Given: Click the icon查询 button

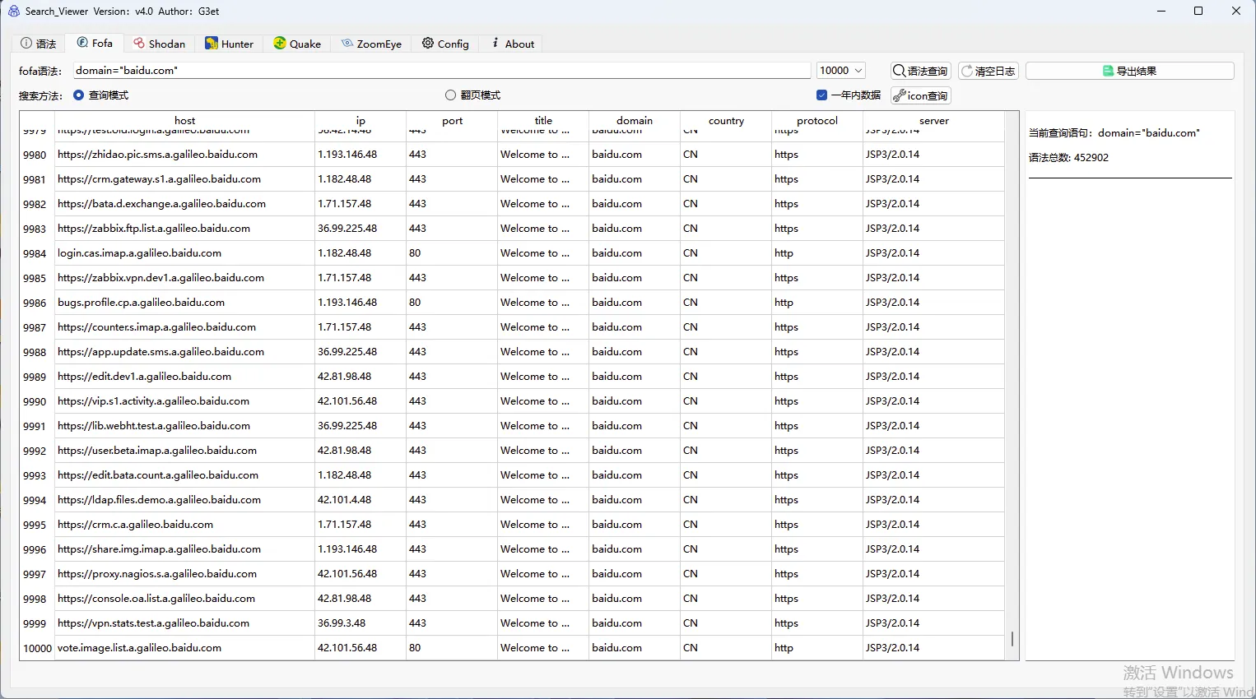Looking at the screenshot, I should (921, 96).
